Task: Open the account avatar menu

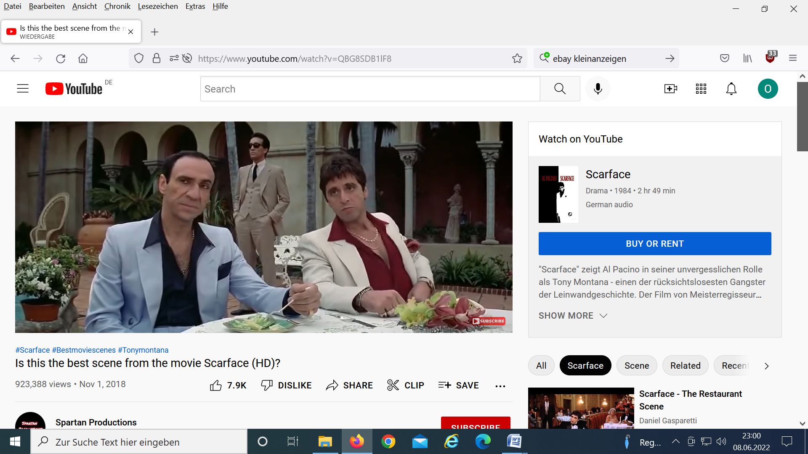Action: pyautogui.click(x=768, y=89)
